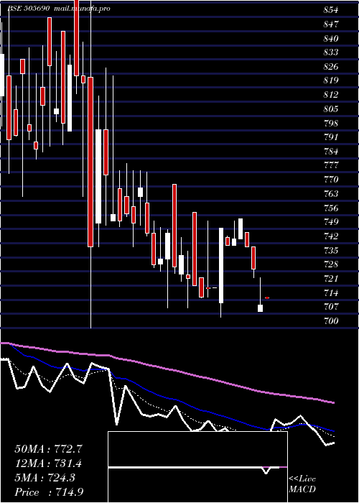The image size is (359, 503).
Task: Click the 5MA : 724.3 reading
Action: click(45, 478)
